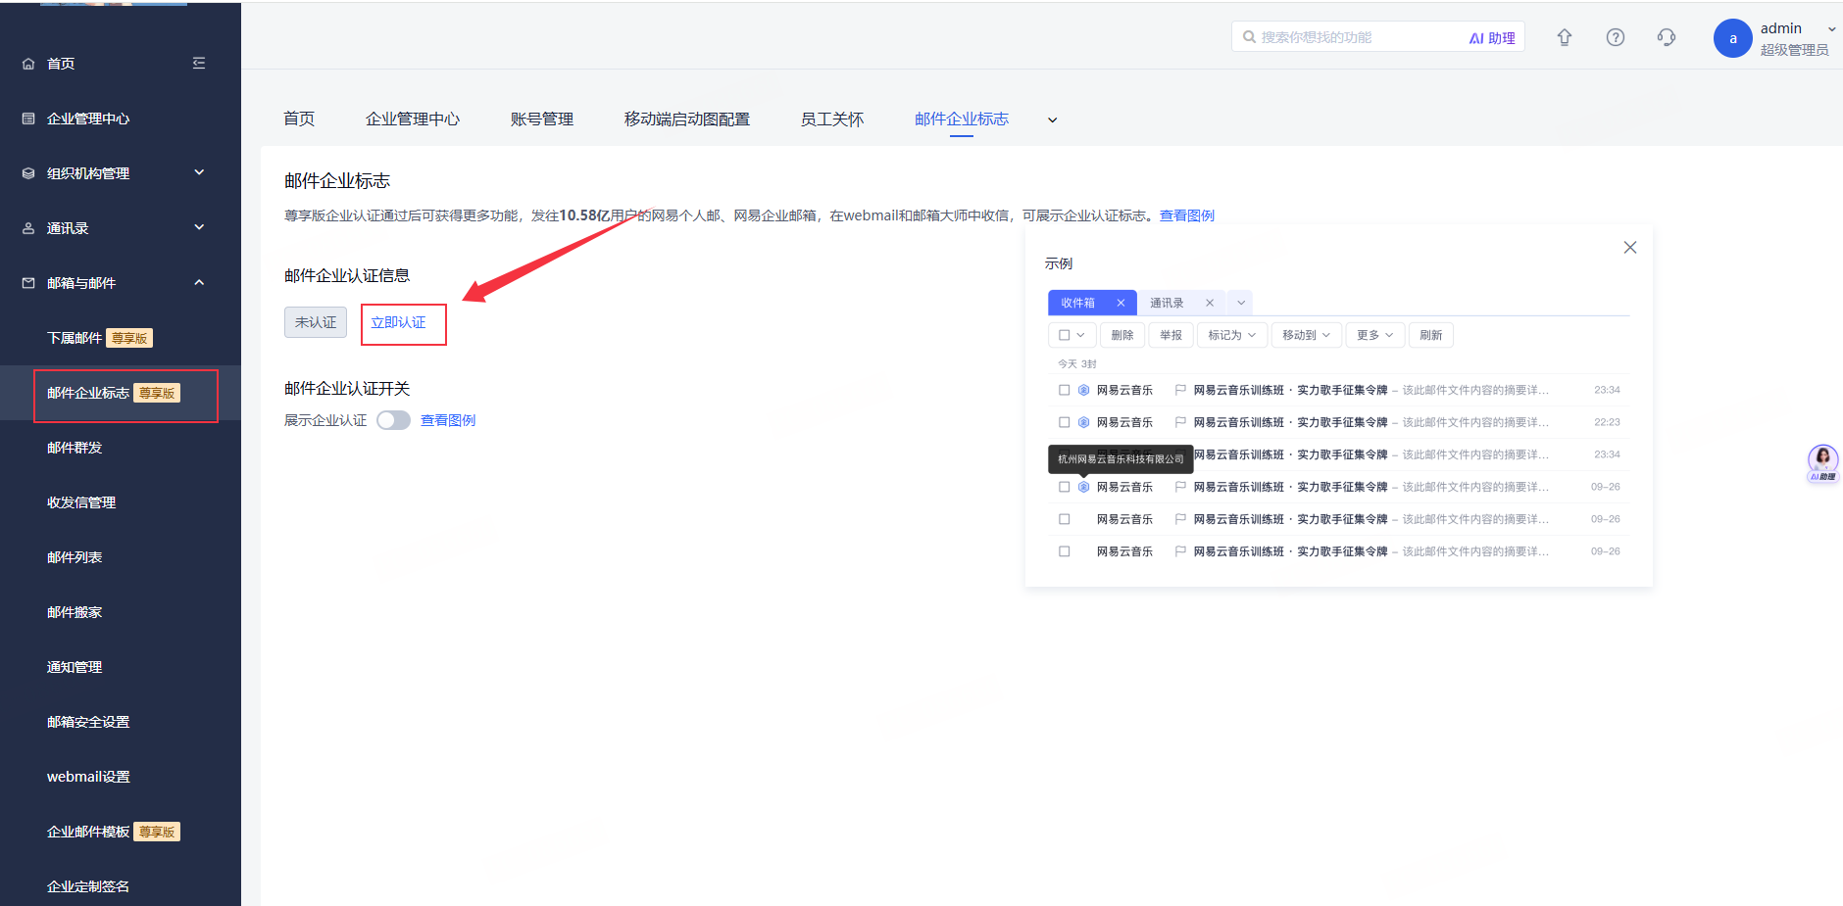Expand the tab list dropdown chevron
This screenshot has width=1843, height=906.
[x=1053, y=120]
